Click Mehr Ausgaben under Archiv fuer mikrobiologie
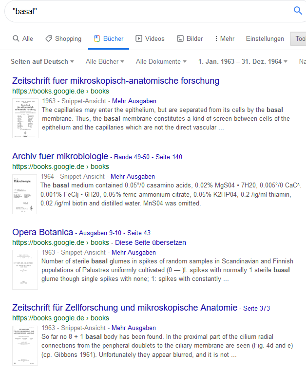The width and height of the screenshot is (306, 370). tap(133, 176)
